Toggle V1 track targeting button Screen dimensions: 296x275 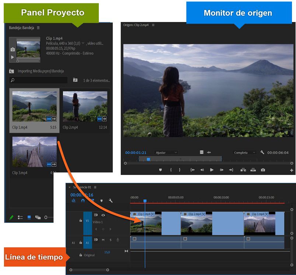point(87,223)
